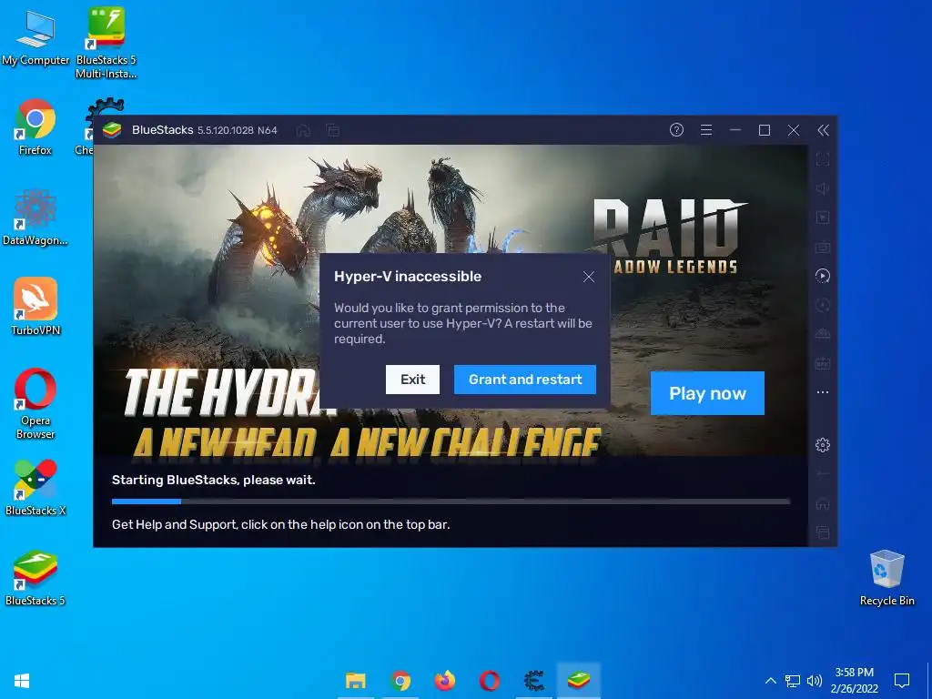This screenshot has width=932, height=699.
Task: Show hidden system tray icons
Action: pos(770,681)
